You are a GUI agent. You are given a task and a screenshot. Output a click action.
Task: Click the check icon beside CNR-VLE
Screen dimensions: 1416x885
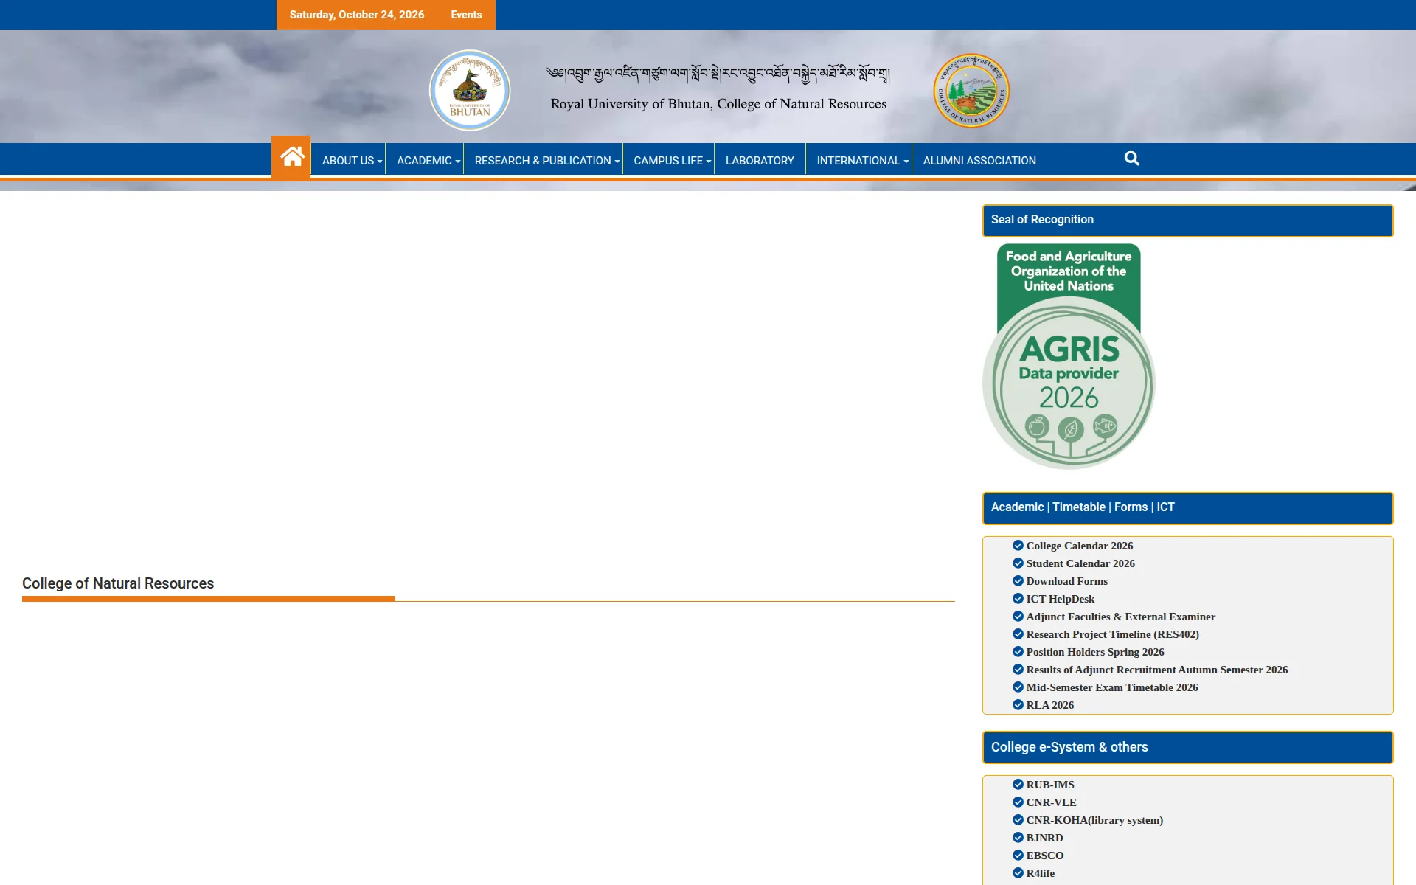click(x=1018, y=802)
